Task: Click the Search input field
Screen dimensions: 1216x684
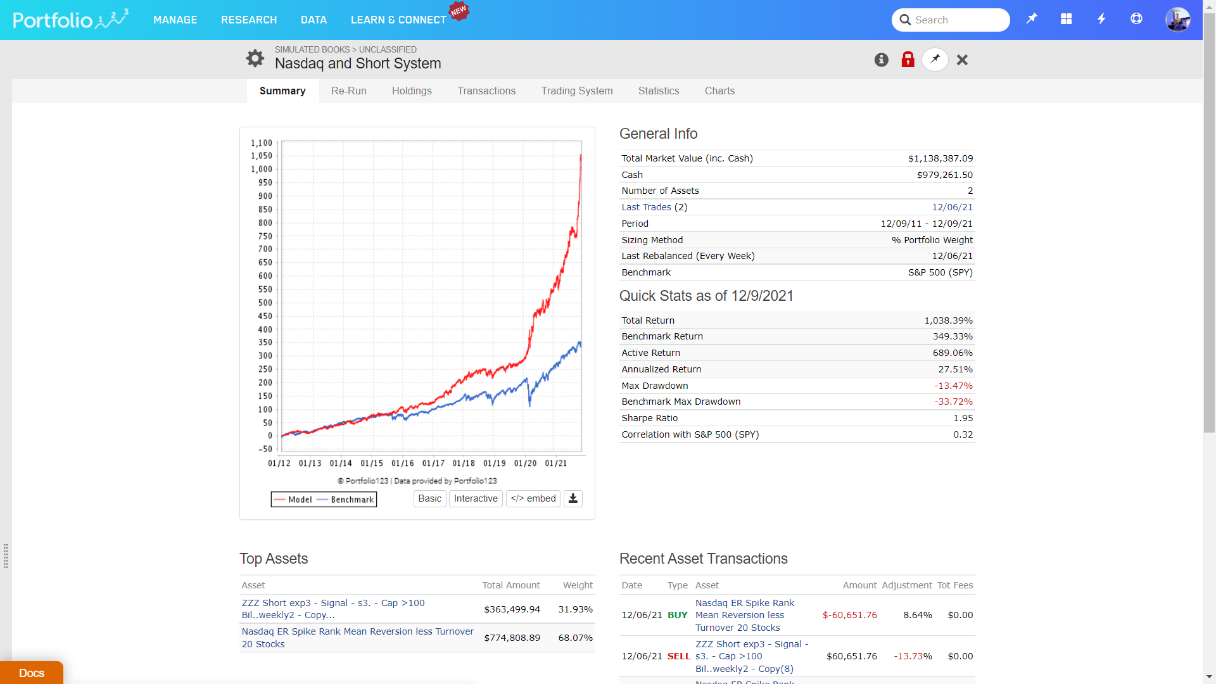Action: tap(959, 20)
